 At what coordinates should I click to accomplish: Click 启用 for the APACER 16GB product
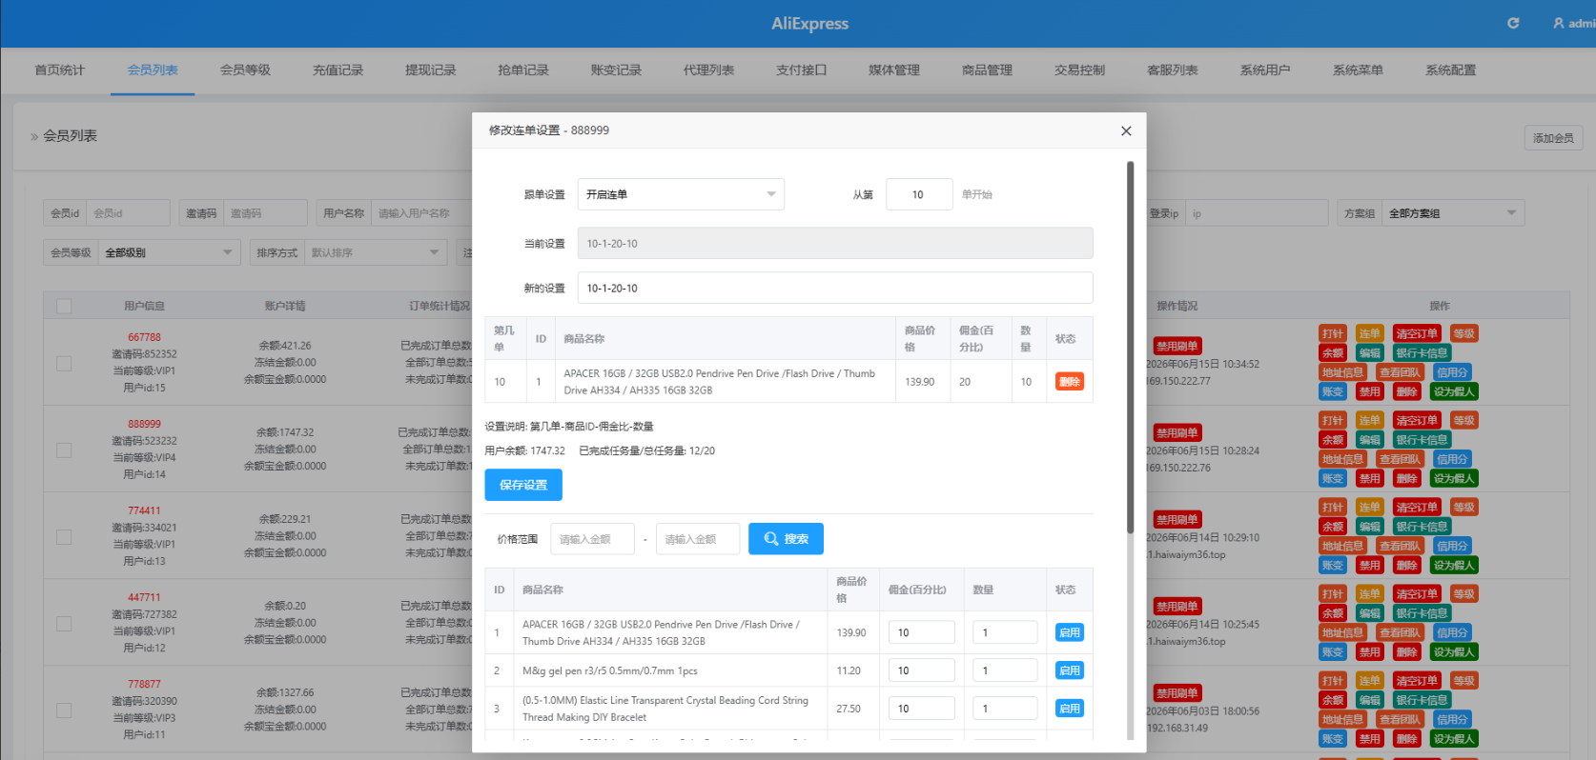click(1070, 632)
